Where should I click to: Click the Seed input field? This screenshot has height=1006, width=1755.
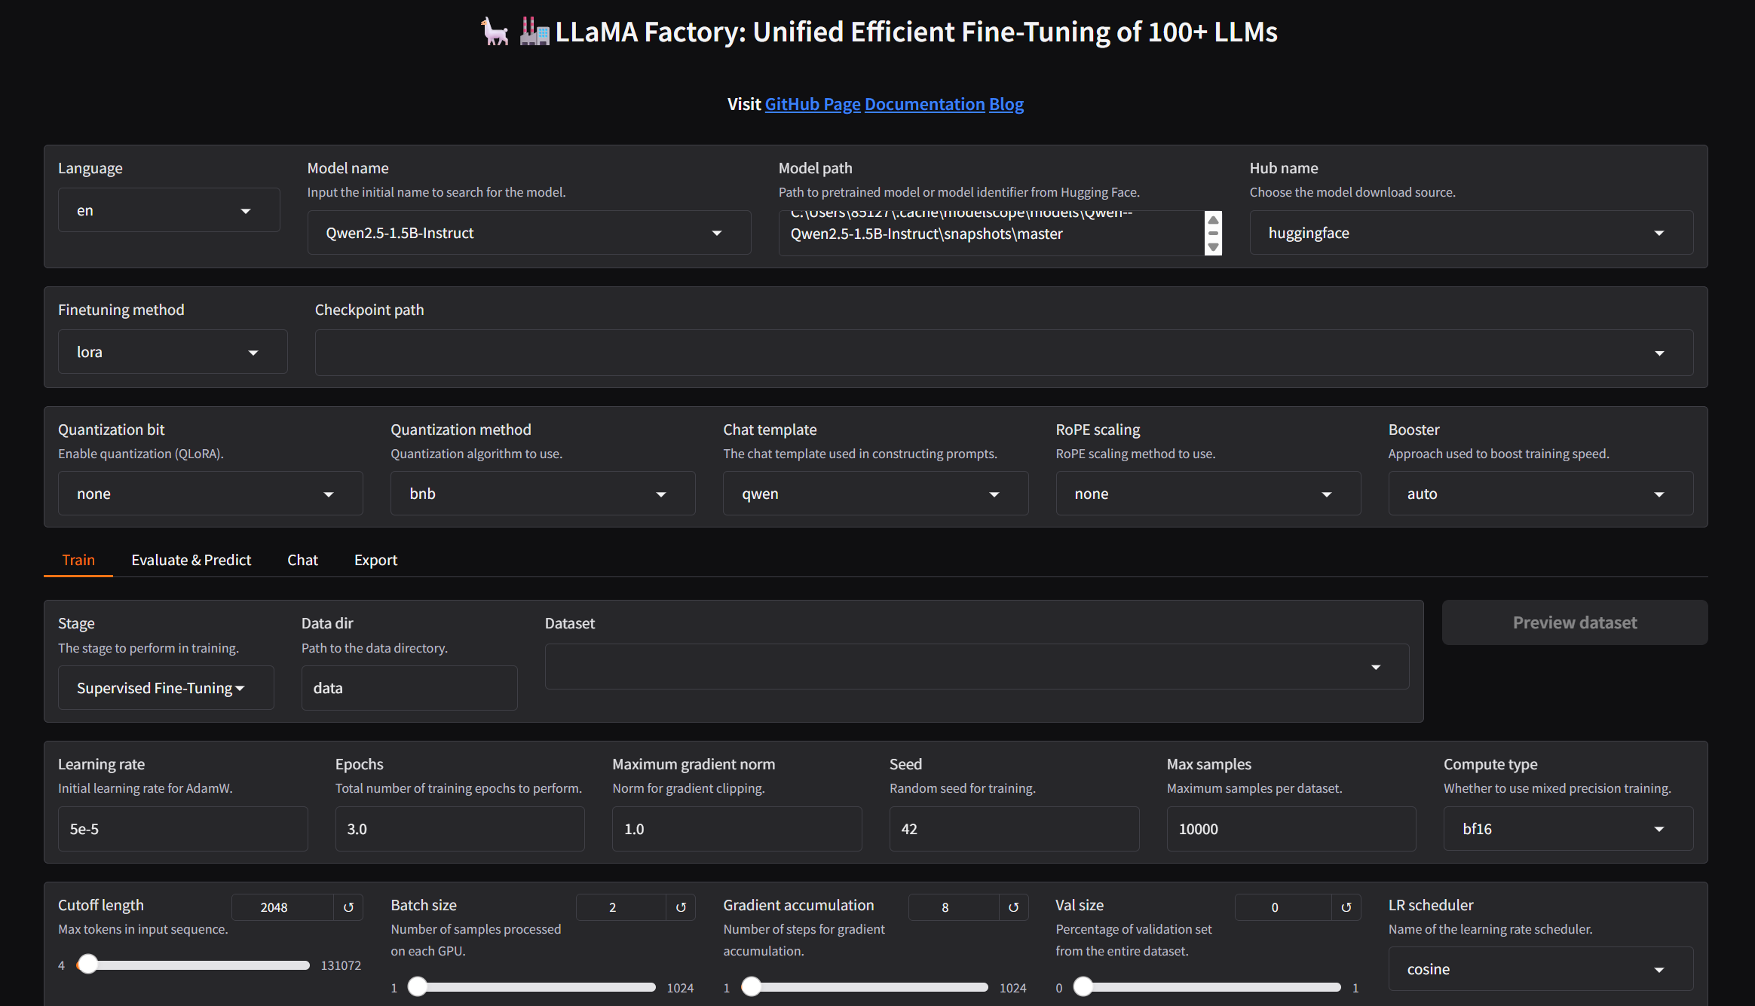click(x=1014, y=829)
